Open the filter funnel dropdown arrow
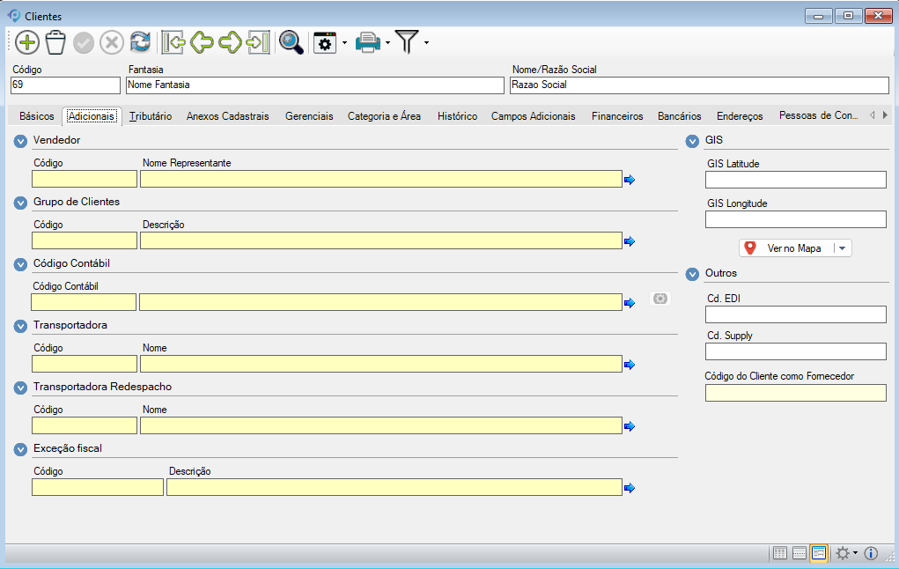The image size is (899, 569). pyautogui.click(x=427, y=42)
